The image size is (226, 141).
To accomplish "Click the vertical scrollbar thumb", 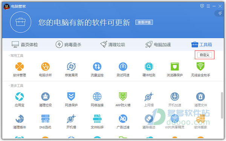I will point(222,105).
